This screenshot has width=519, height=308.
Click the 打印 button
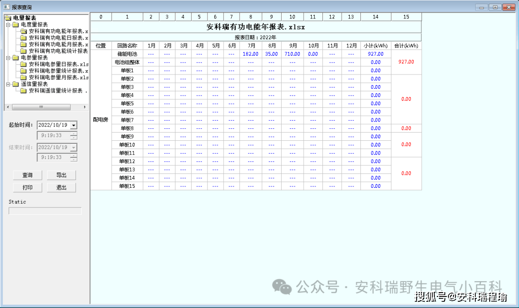coord(27,187)
